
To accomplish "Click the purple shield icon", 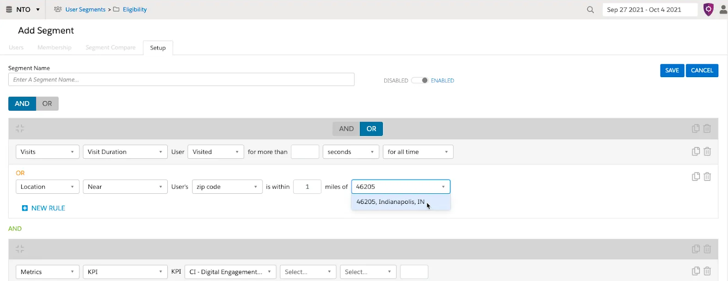I will 709,10.
